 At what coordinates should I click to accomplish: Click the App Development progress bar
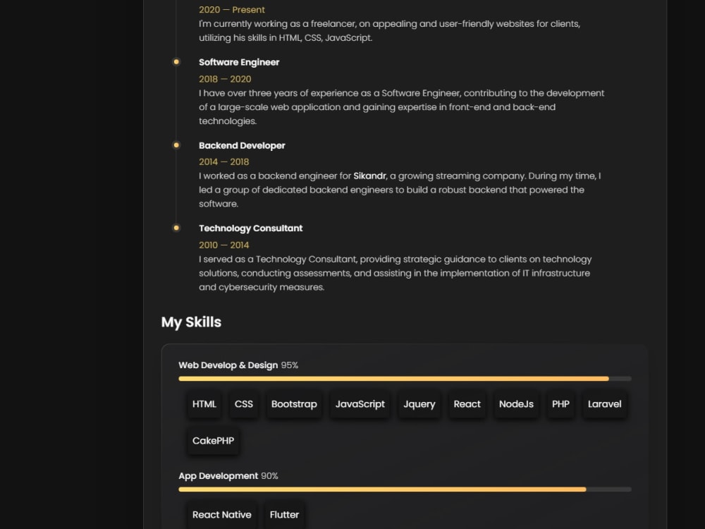coord(405,490)
